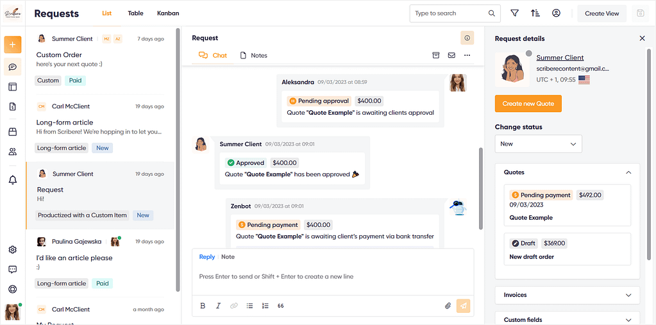Viewport: 656px width, 325px height.
Task: Open your profile avatar at bottom left
Action: tap(13, 312)
